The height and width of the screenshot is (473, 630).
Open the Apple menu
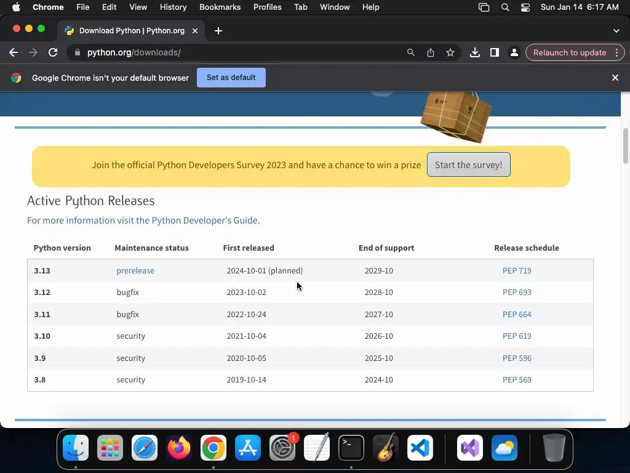16,7
